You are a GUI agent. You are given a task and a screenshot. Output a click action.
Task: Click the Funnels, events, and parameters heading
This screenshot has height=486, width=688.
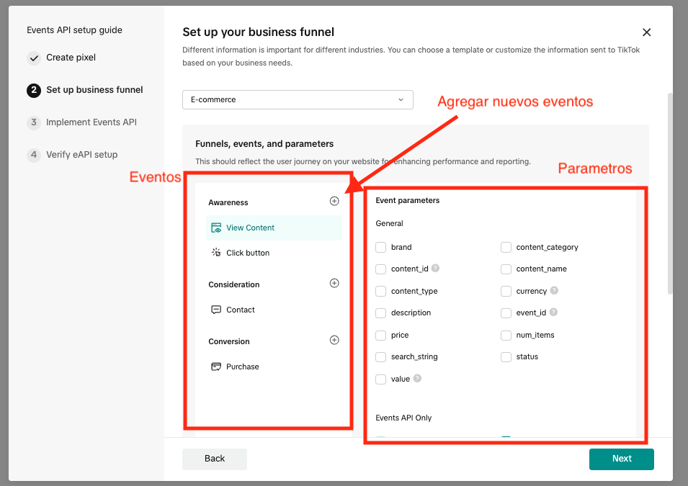point(264,144)
